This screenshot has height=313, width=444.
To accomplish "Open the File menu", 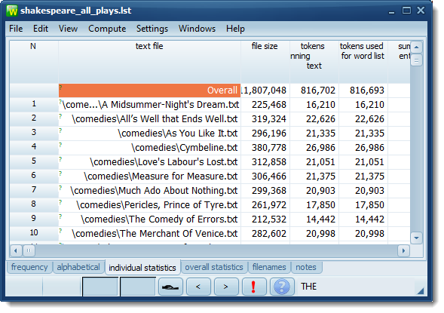I will click(x=16, y=29).
